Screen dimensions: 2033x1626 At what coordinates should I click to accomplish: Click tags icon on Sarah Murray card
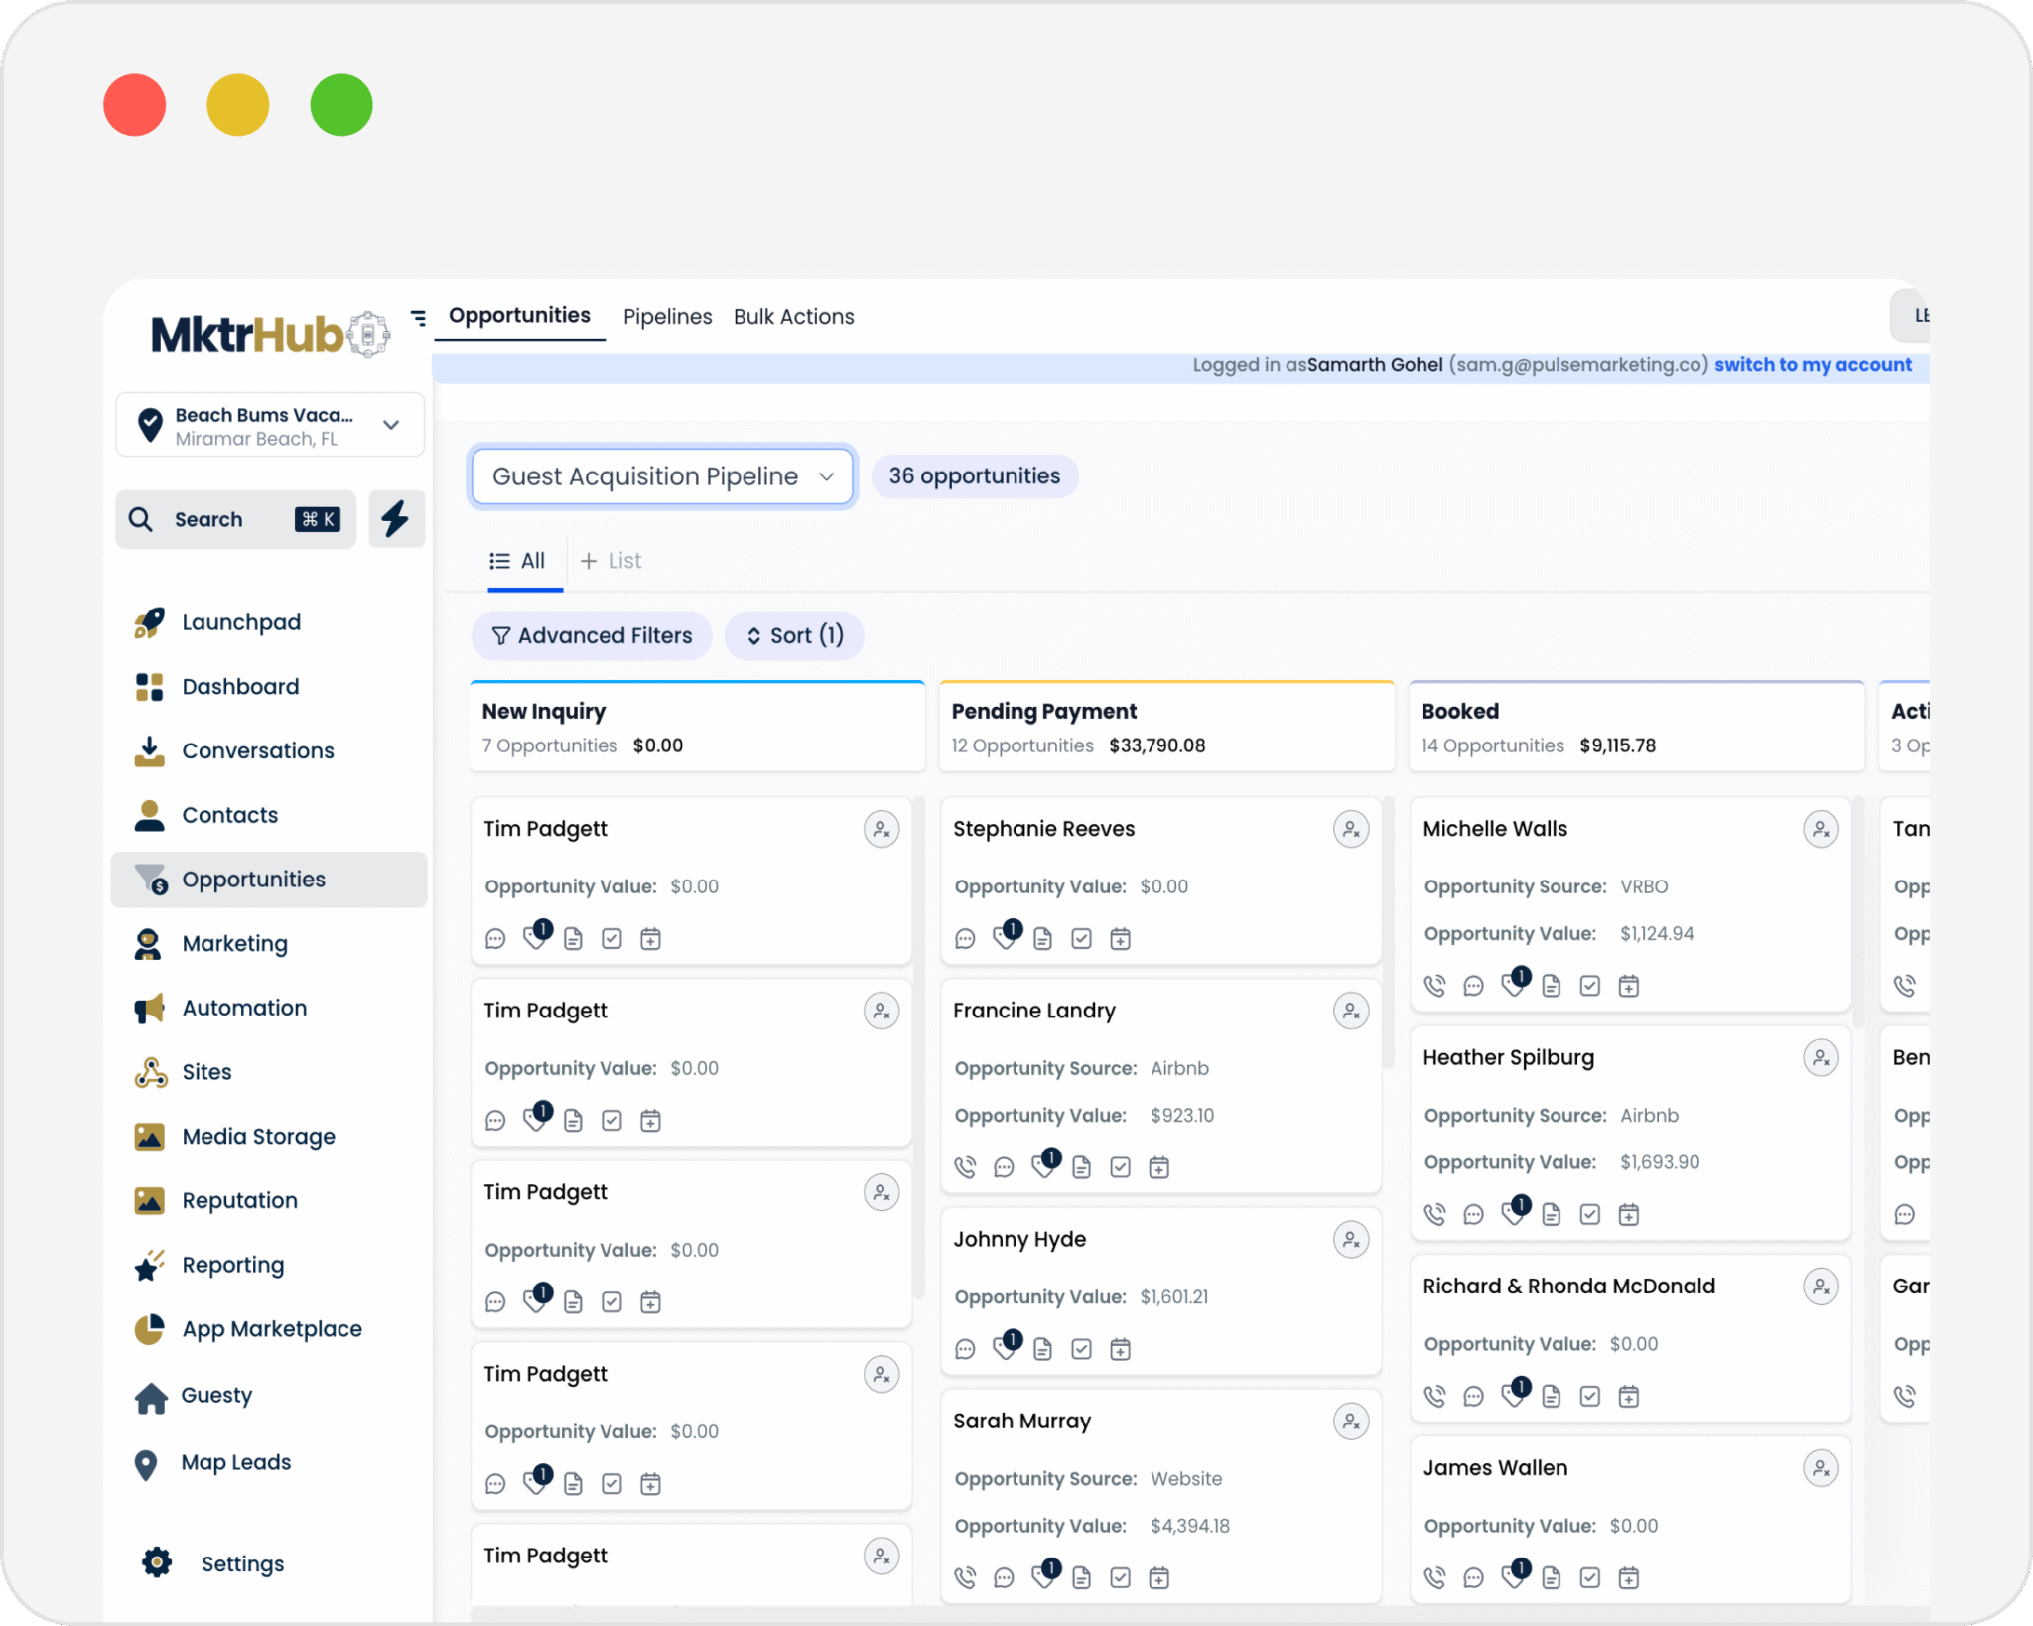pos(1044,1576)
